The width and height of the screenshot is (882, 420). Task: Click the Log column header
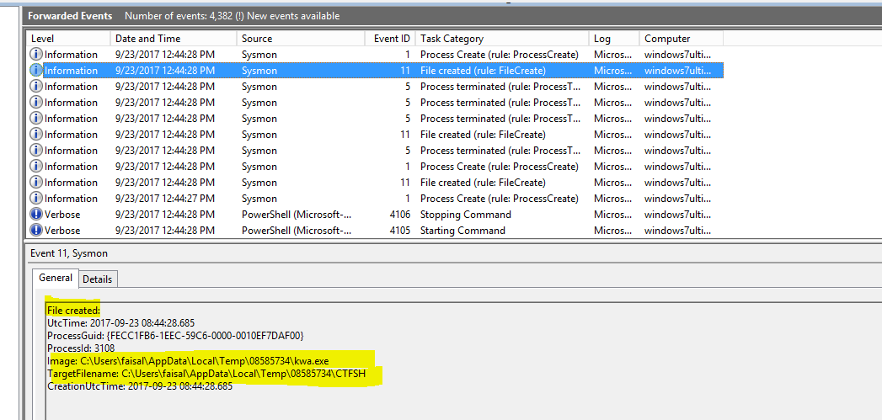[x=612, y=39]
